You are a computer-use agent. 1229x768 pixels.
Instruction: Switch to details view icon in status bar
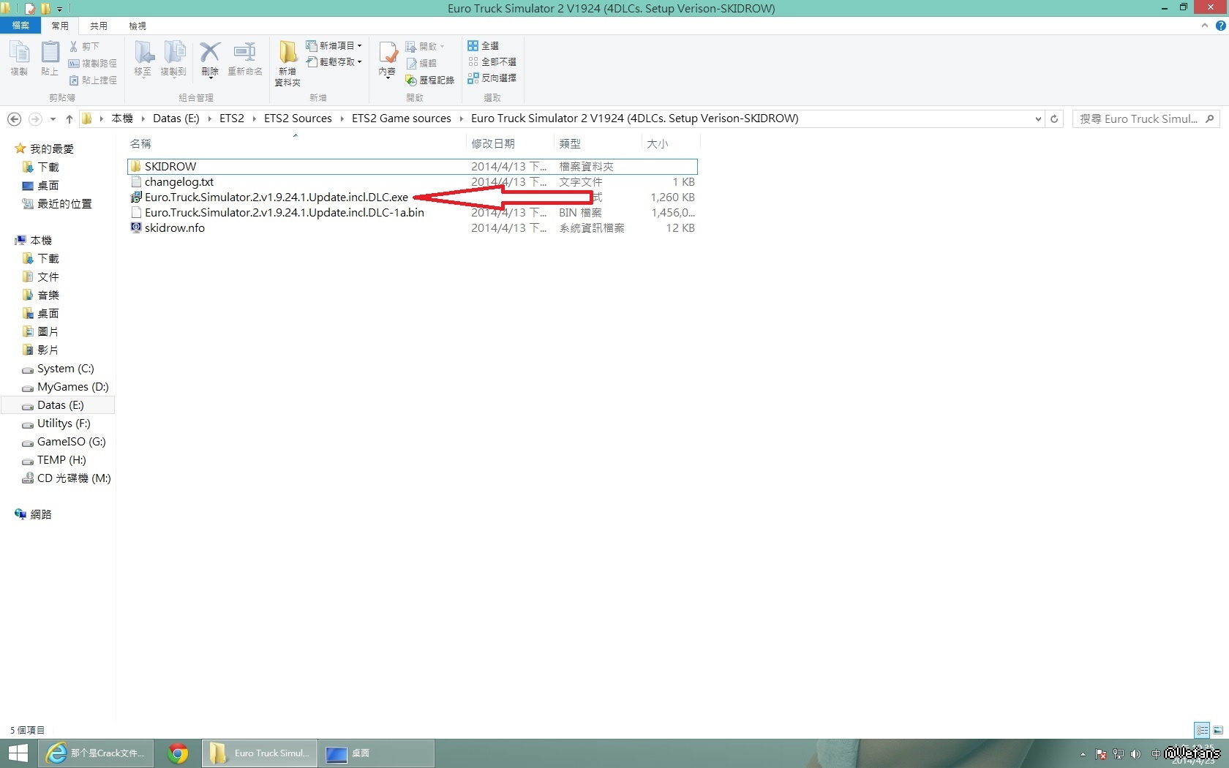pos(1202,730)
